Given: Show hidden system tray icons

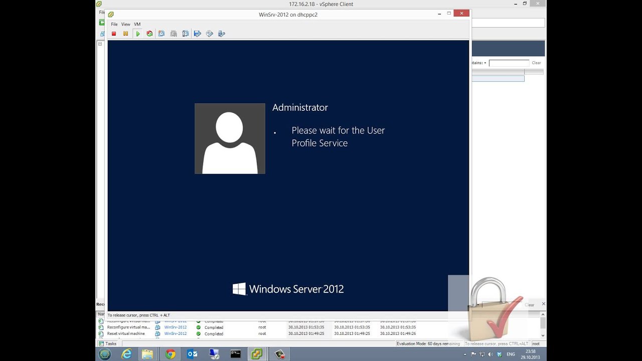Looking at the screenshot, I should [465, 354].
